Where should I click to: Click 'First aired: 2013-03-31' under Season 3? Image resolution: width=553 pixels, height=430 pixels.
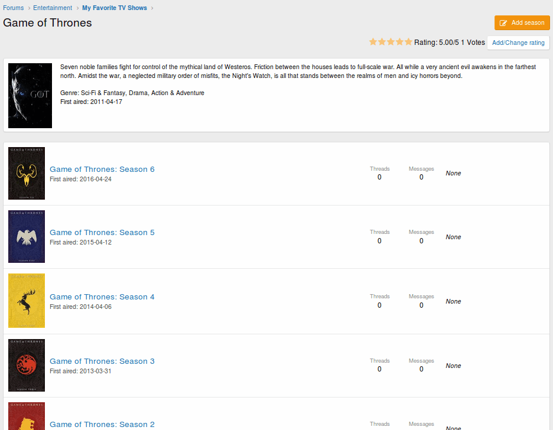click(x=80, y=371)
